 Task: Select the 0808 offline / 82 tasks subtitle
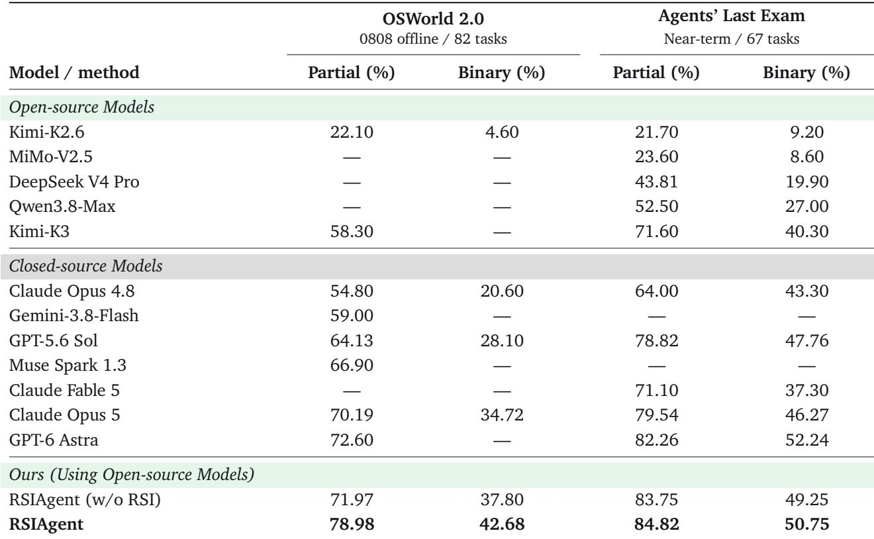[433, 39]
